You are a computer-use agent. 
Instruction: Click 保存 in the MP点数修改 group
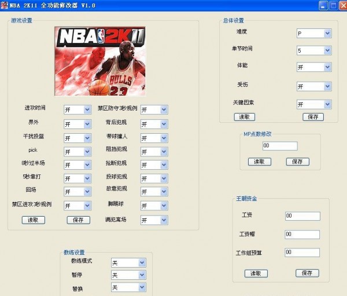[x=298, y=162]
